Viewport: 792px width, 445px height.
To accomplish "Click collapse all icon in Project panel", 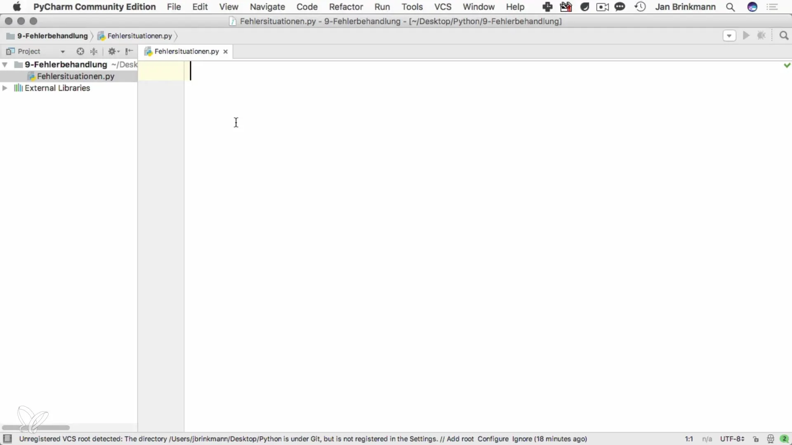I will coord(94,52).
